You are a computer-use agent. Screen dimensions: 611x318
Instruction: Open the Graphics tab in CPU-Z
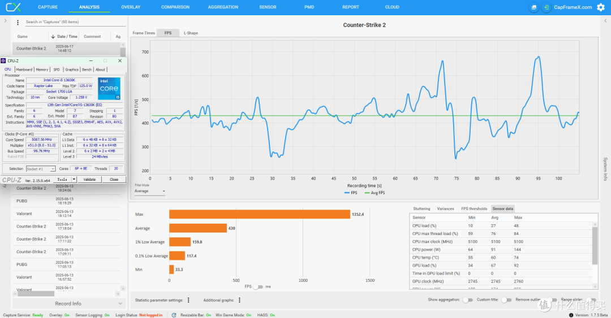(72, 69)
